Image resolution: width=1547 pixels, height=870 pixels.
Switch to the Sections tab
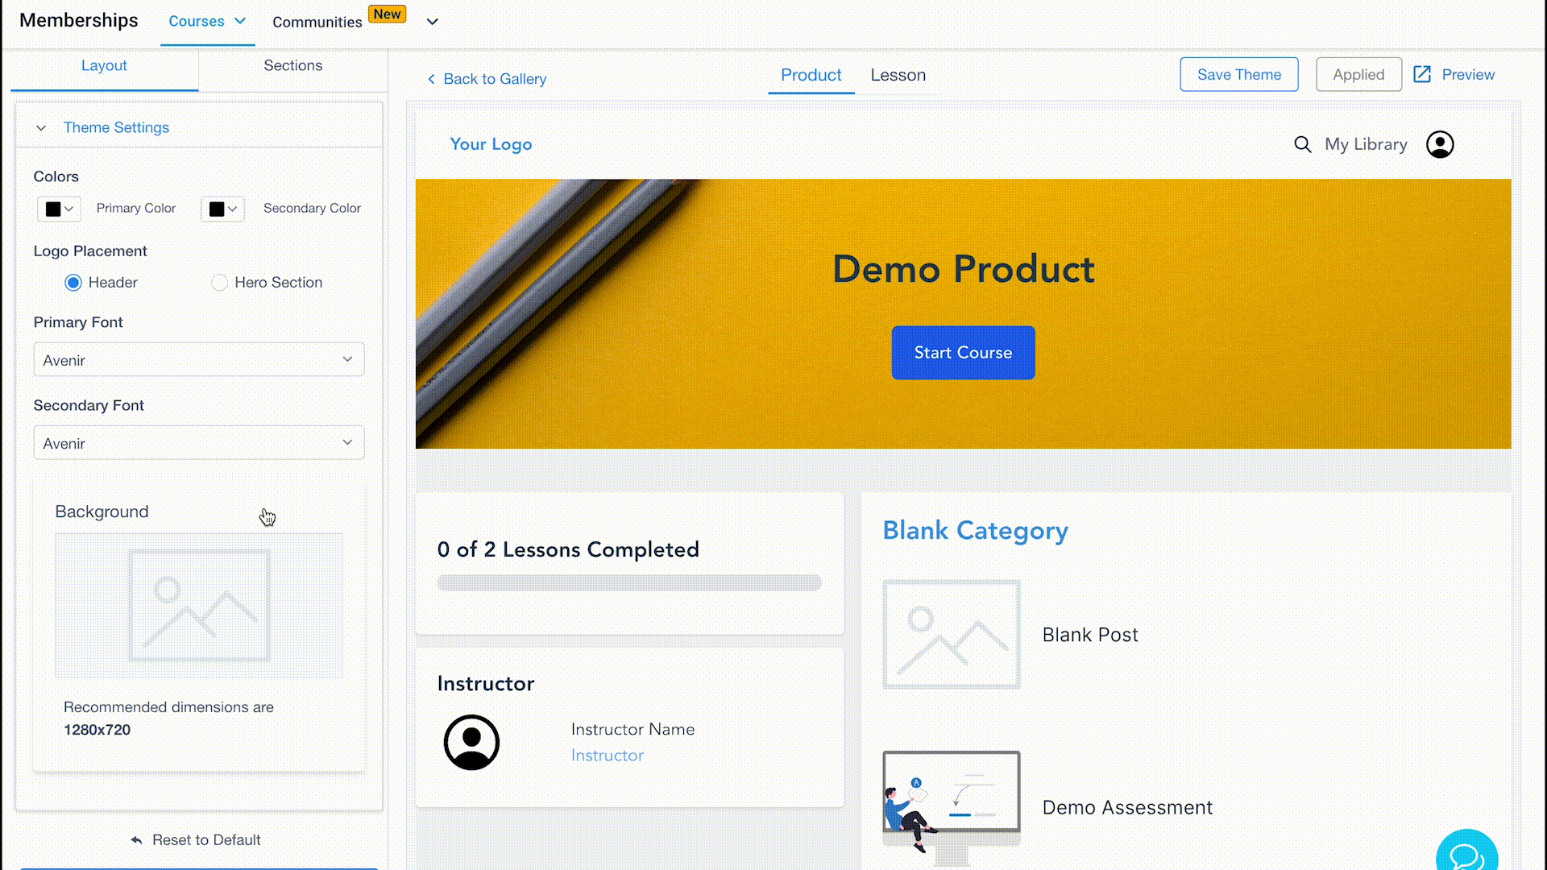pos(292,65)
